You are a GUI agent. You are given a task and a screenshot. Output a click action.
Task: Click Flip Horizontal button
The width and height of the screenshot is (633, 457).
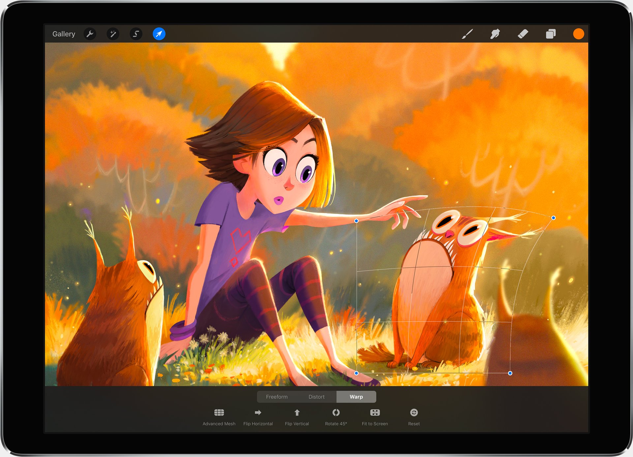coord(258,416)
